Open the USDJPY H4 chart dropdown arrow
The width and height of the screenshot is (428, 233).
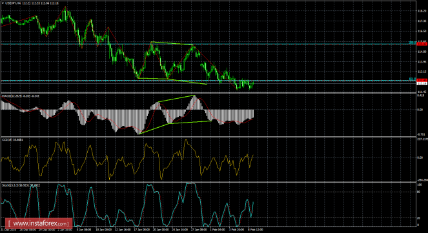(3, 3)
